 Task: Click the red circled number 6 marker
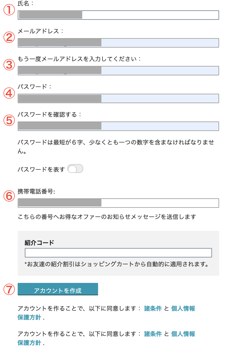pyautogui.click(x=9, y=196)
